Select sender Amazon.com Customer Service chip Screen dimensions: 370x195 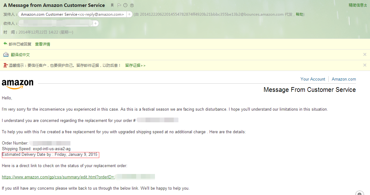72,14
